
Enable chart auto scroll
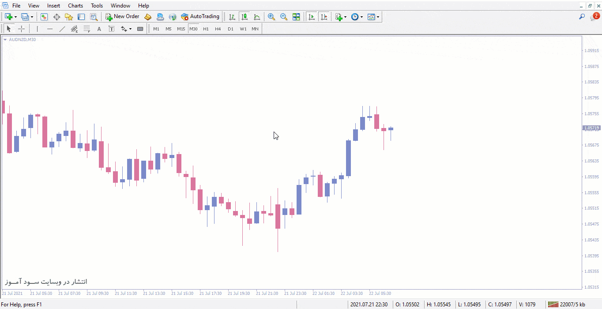tap(312, 16)
